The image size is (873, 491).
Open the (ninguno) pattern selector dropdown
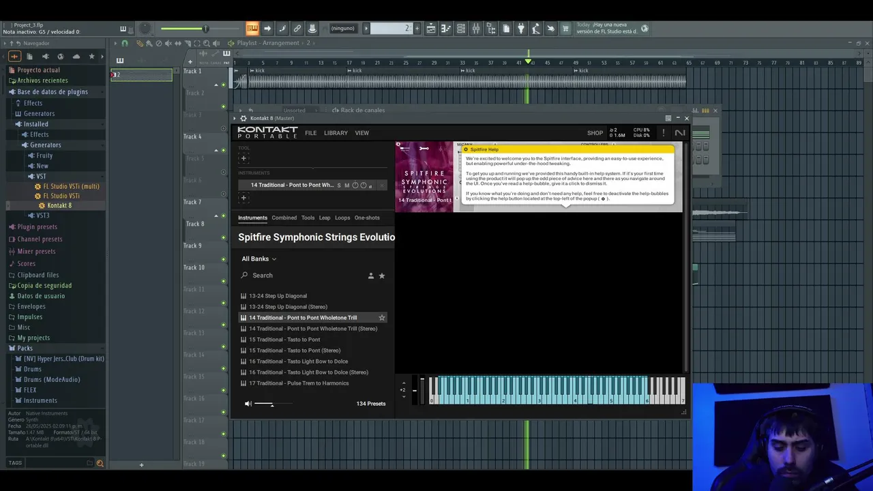342,28
